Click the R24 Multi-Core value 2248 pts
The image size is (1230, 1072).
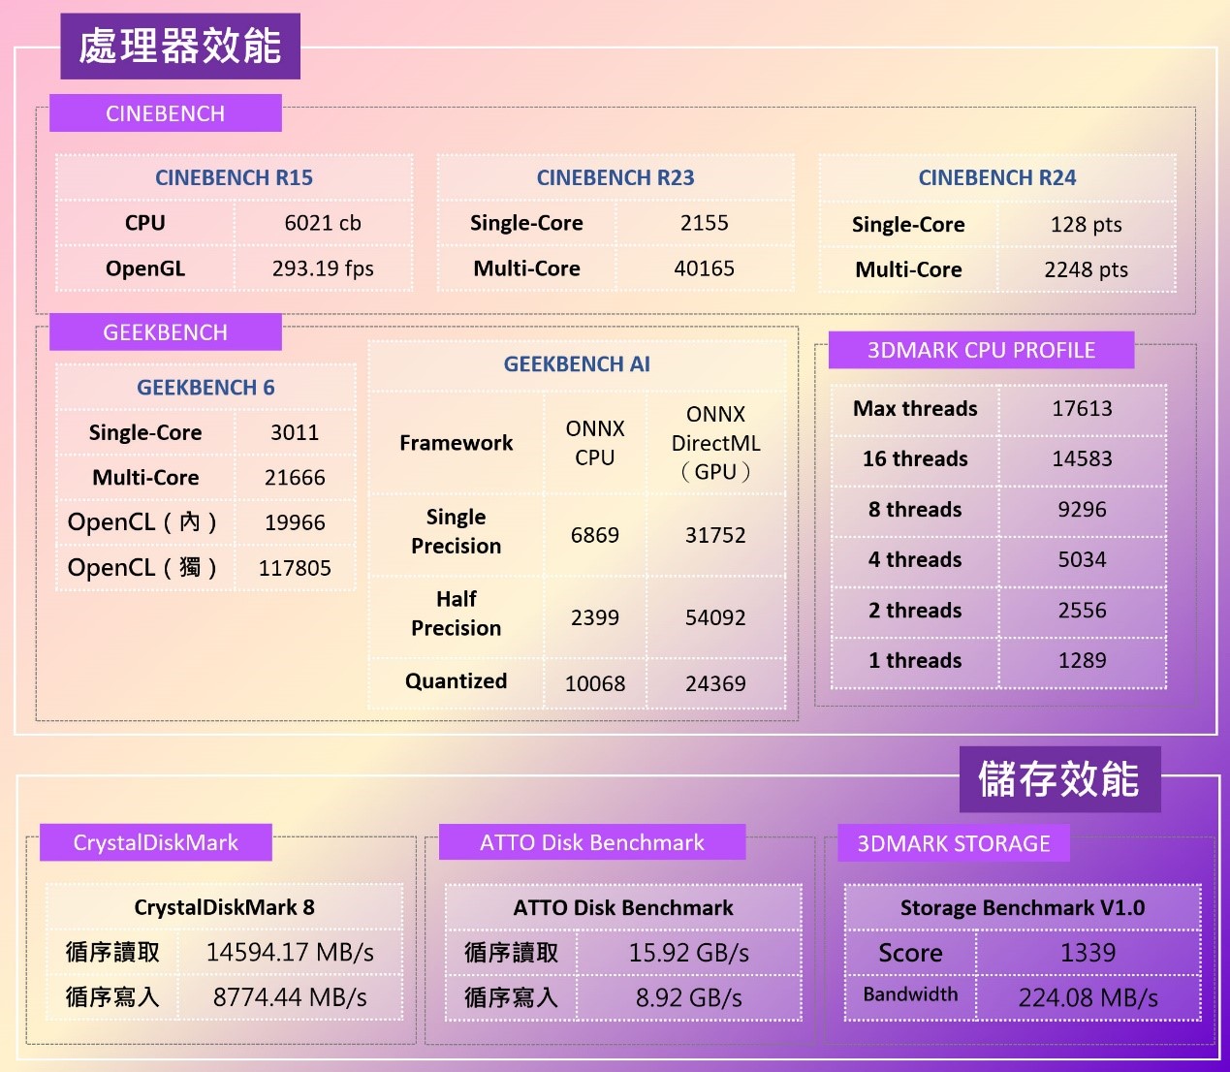point(1087,269)
